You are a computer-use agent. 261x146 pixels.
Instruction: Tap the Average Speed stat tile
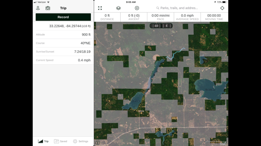187,17
